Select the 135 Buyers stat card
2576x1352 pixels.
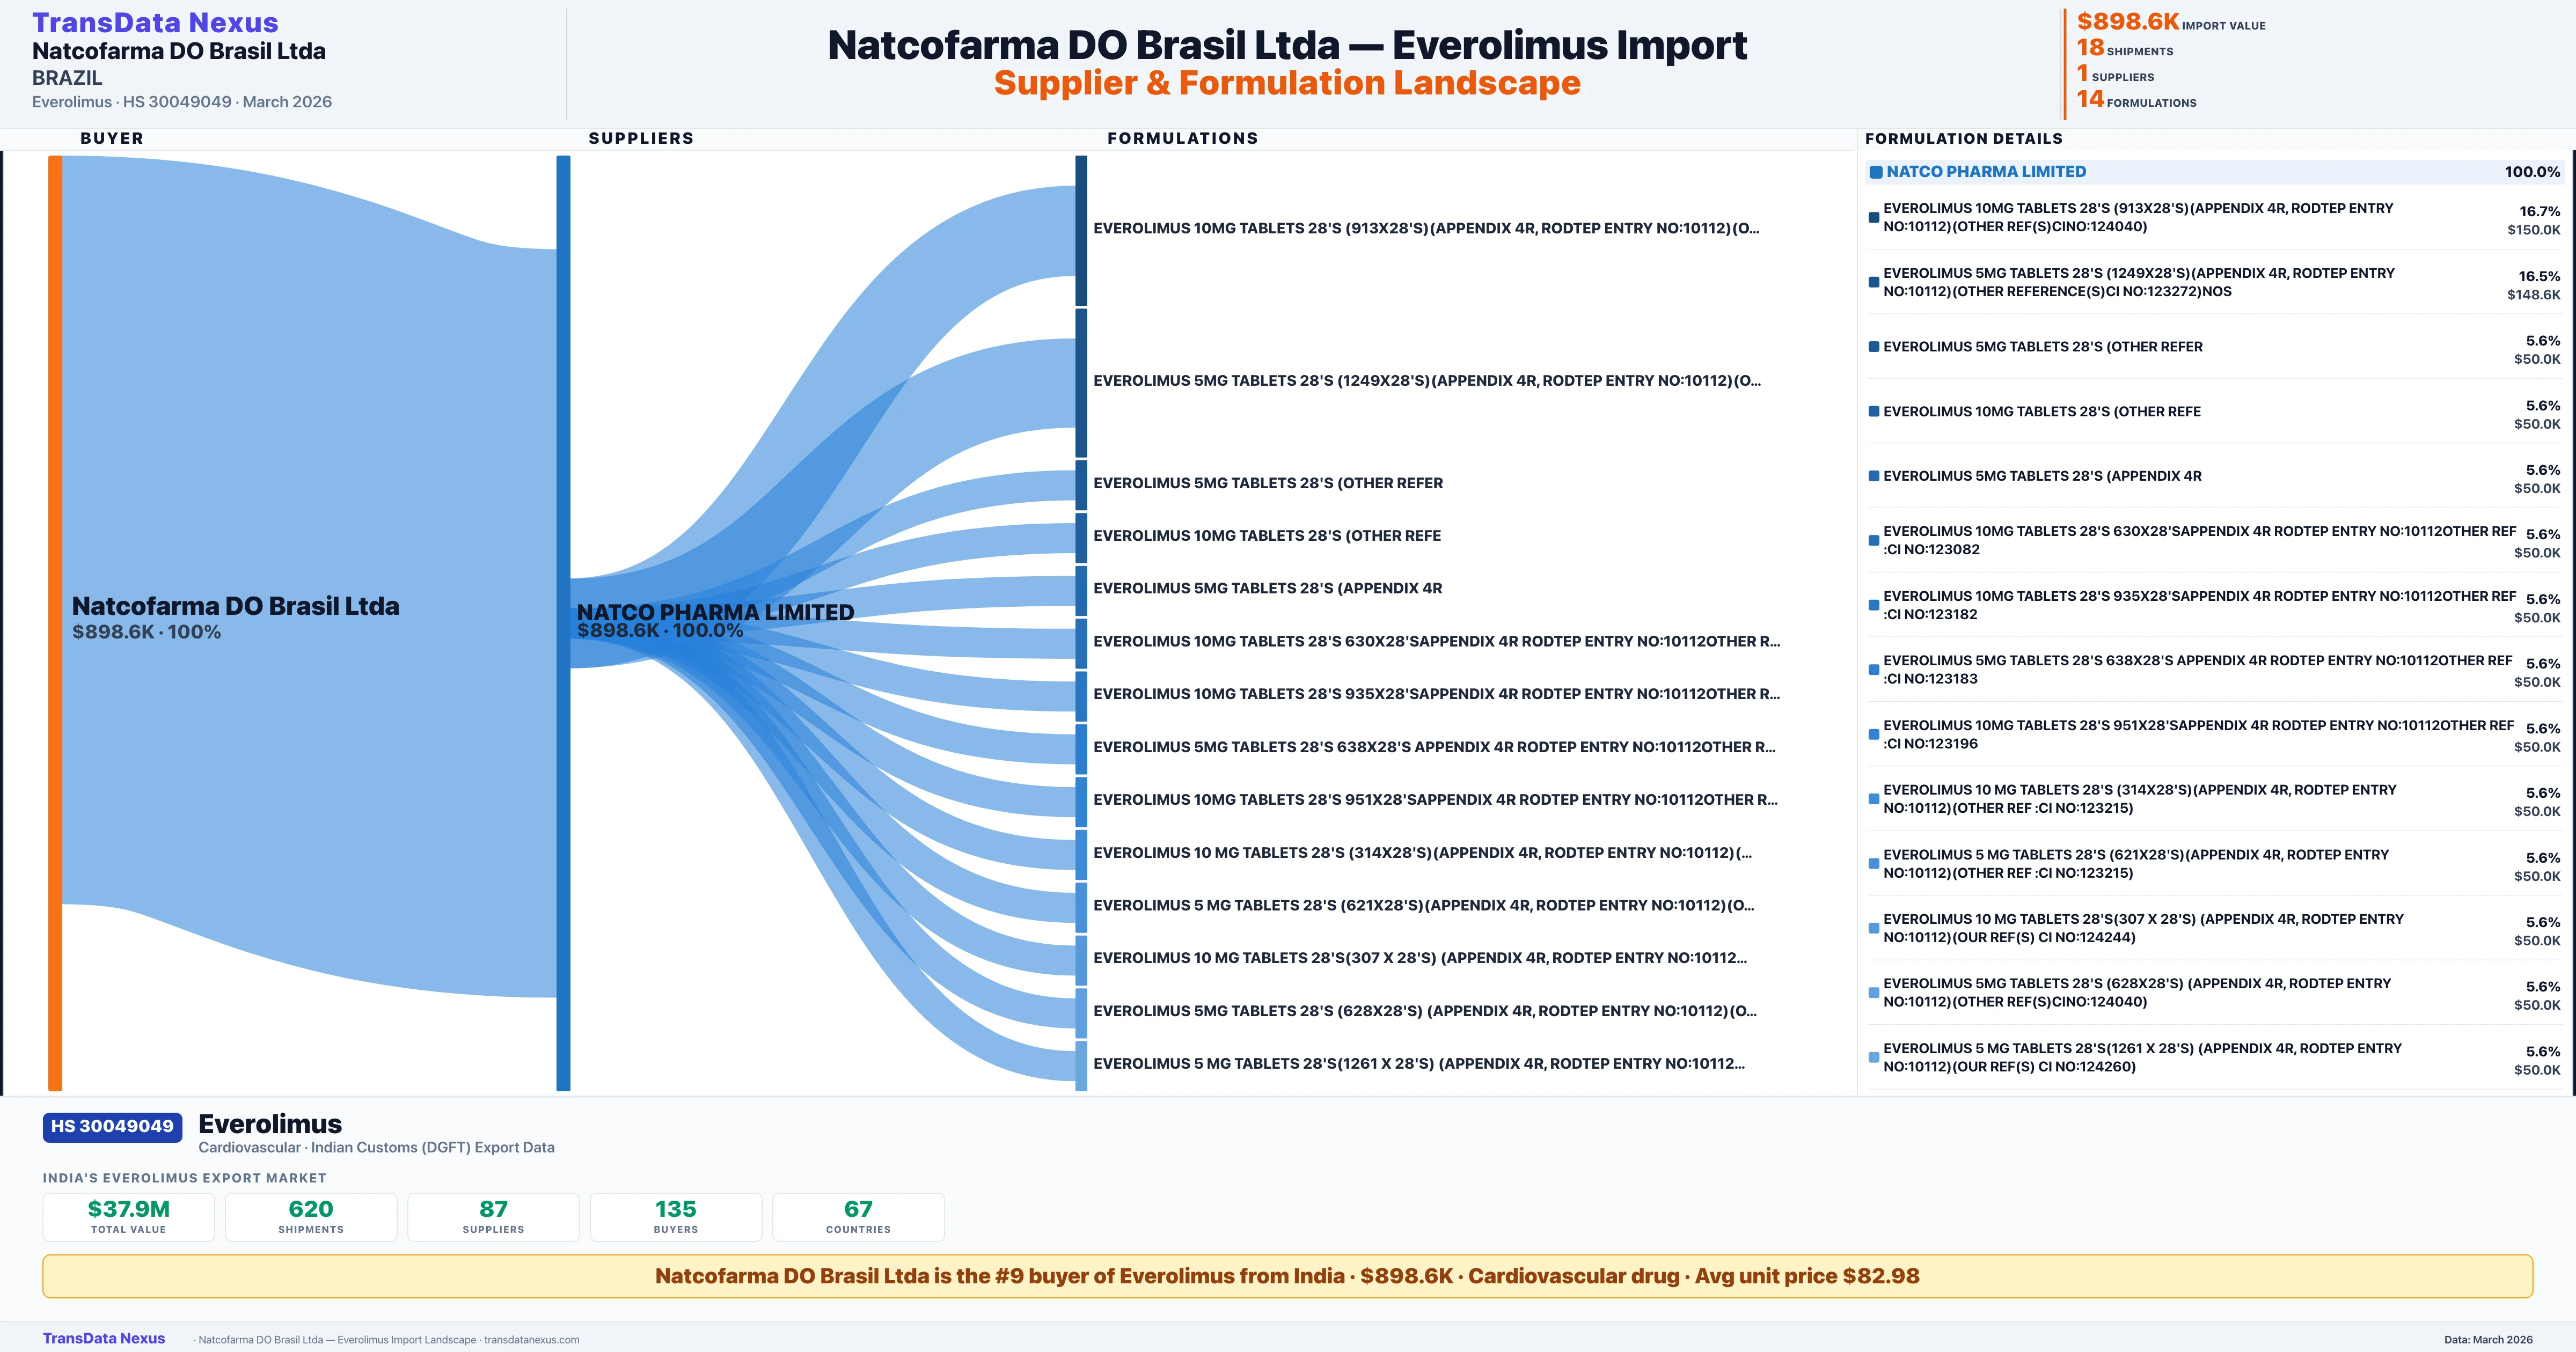click(x=676, y=1217)
